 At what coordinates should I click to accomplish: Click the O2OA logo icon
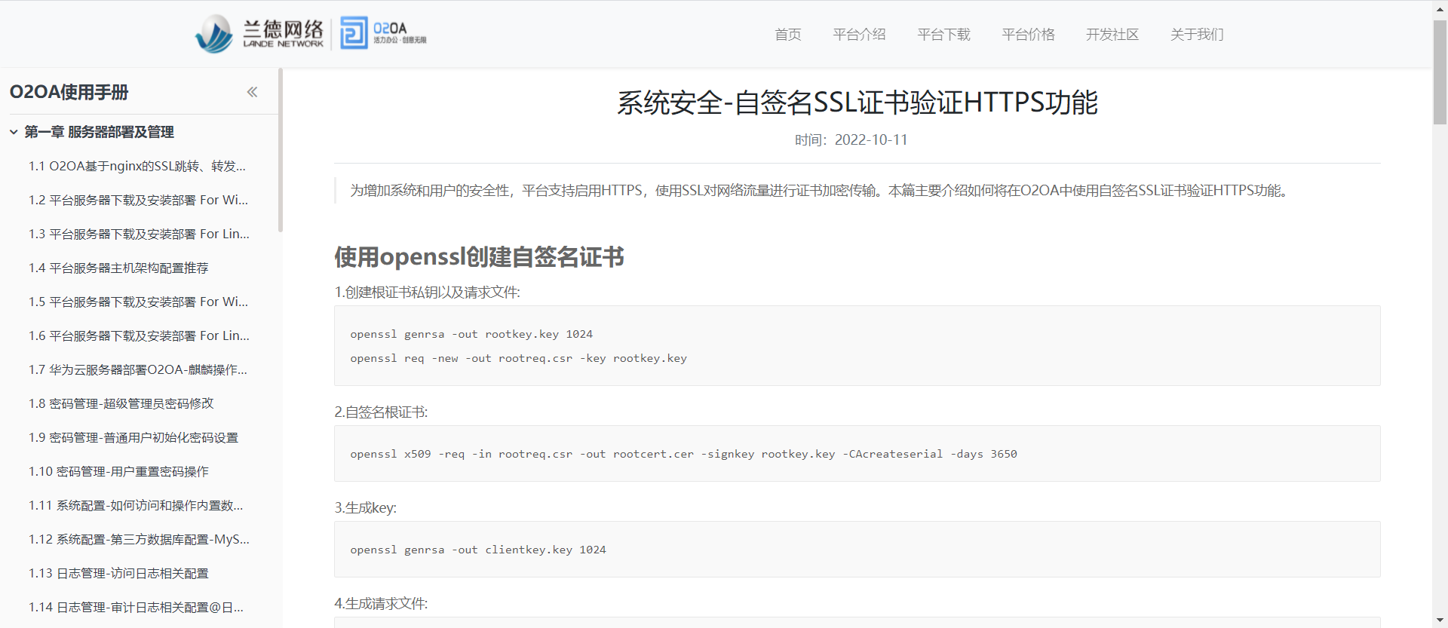point(383,33)
